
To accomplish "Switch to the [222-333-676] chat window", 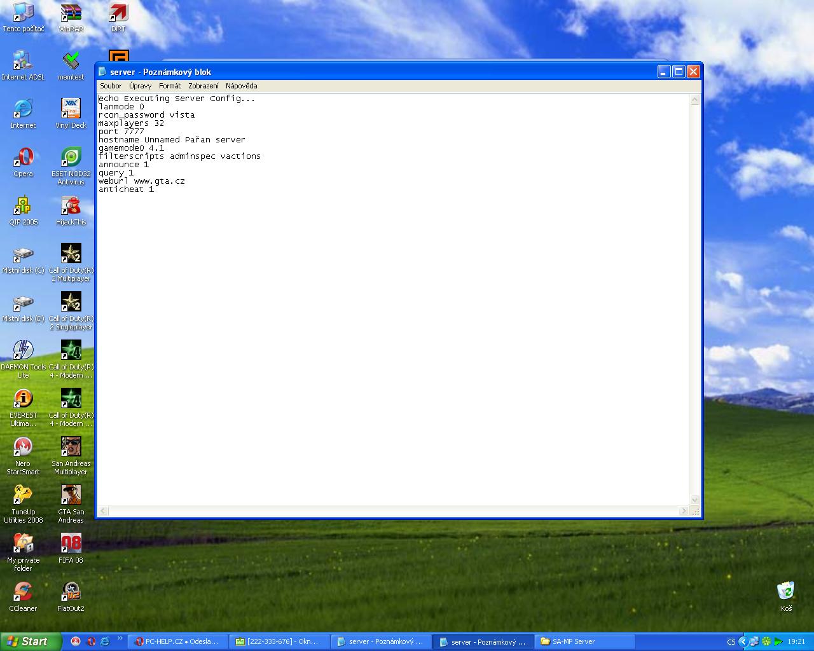I will tap(279, 641).
